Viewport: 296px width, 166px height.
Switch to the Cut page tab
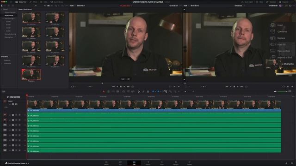click(x=120, y=163)
